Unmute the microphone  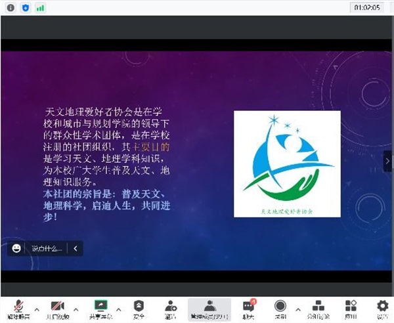(x=19, y=306)
